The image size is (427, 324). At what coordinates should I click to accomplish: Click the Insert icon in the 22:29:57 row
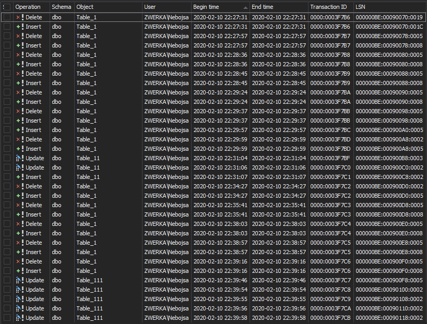point(18,130)
